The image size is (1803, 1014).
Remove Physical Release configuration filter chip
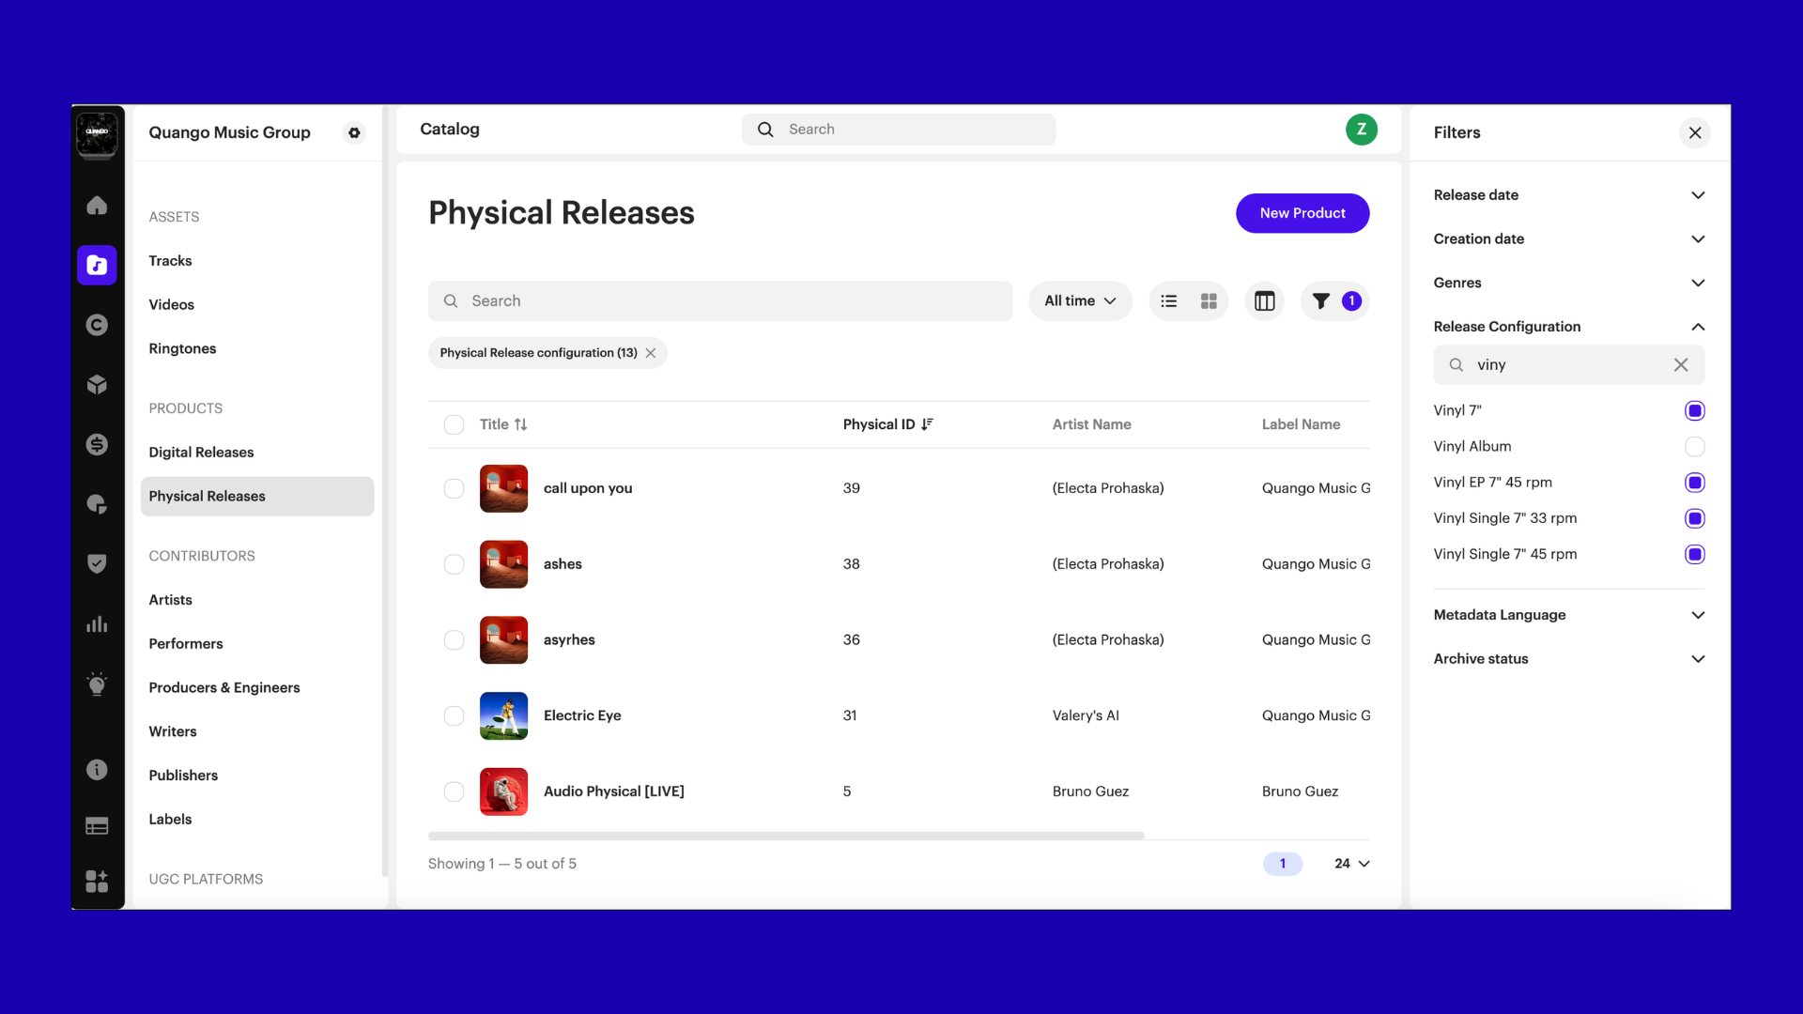click(651, 353)
